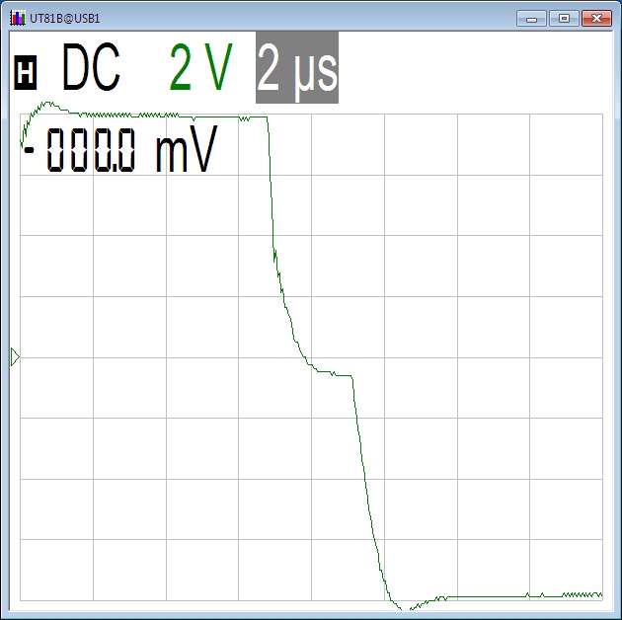Click the UT81B app icon in title bar

pos(17,18)
